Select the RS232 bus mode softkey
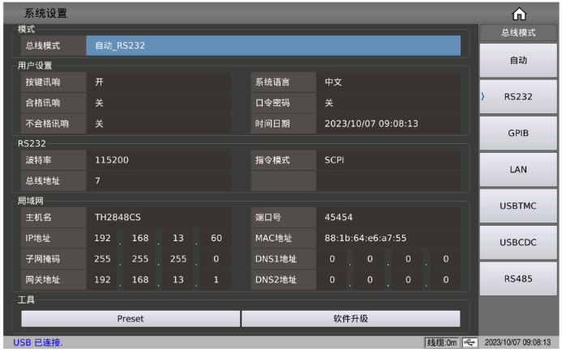562x352 pixels. click(518, 96)
